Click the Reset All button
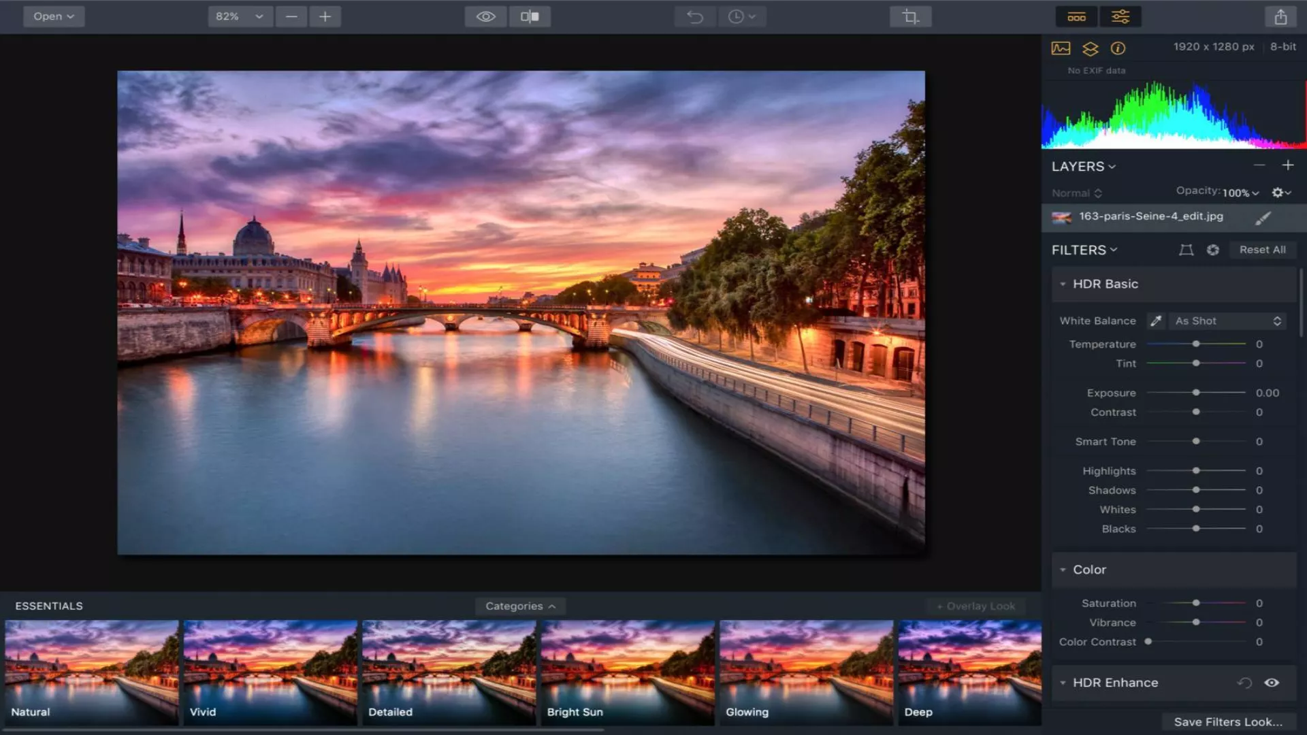 pos(1262,250)
